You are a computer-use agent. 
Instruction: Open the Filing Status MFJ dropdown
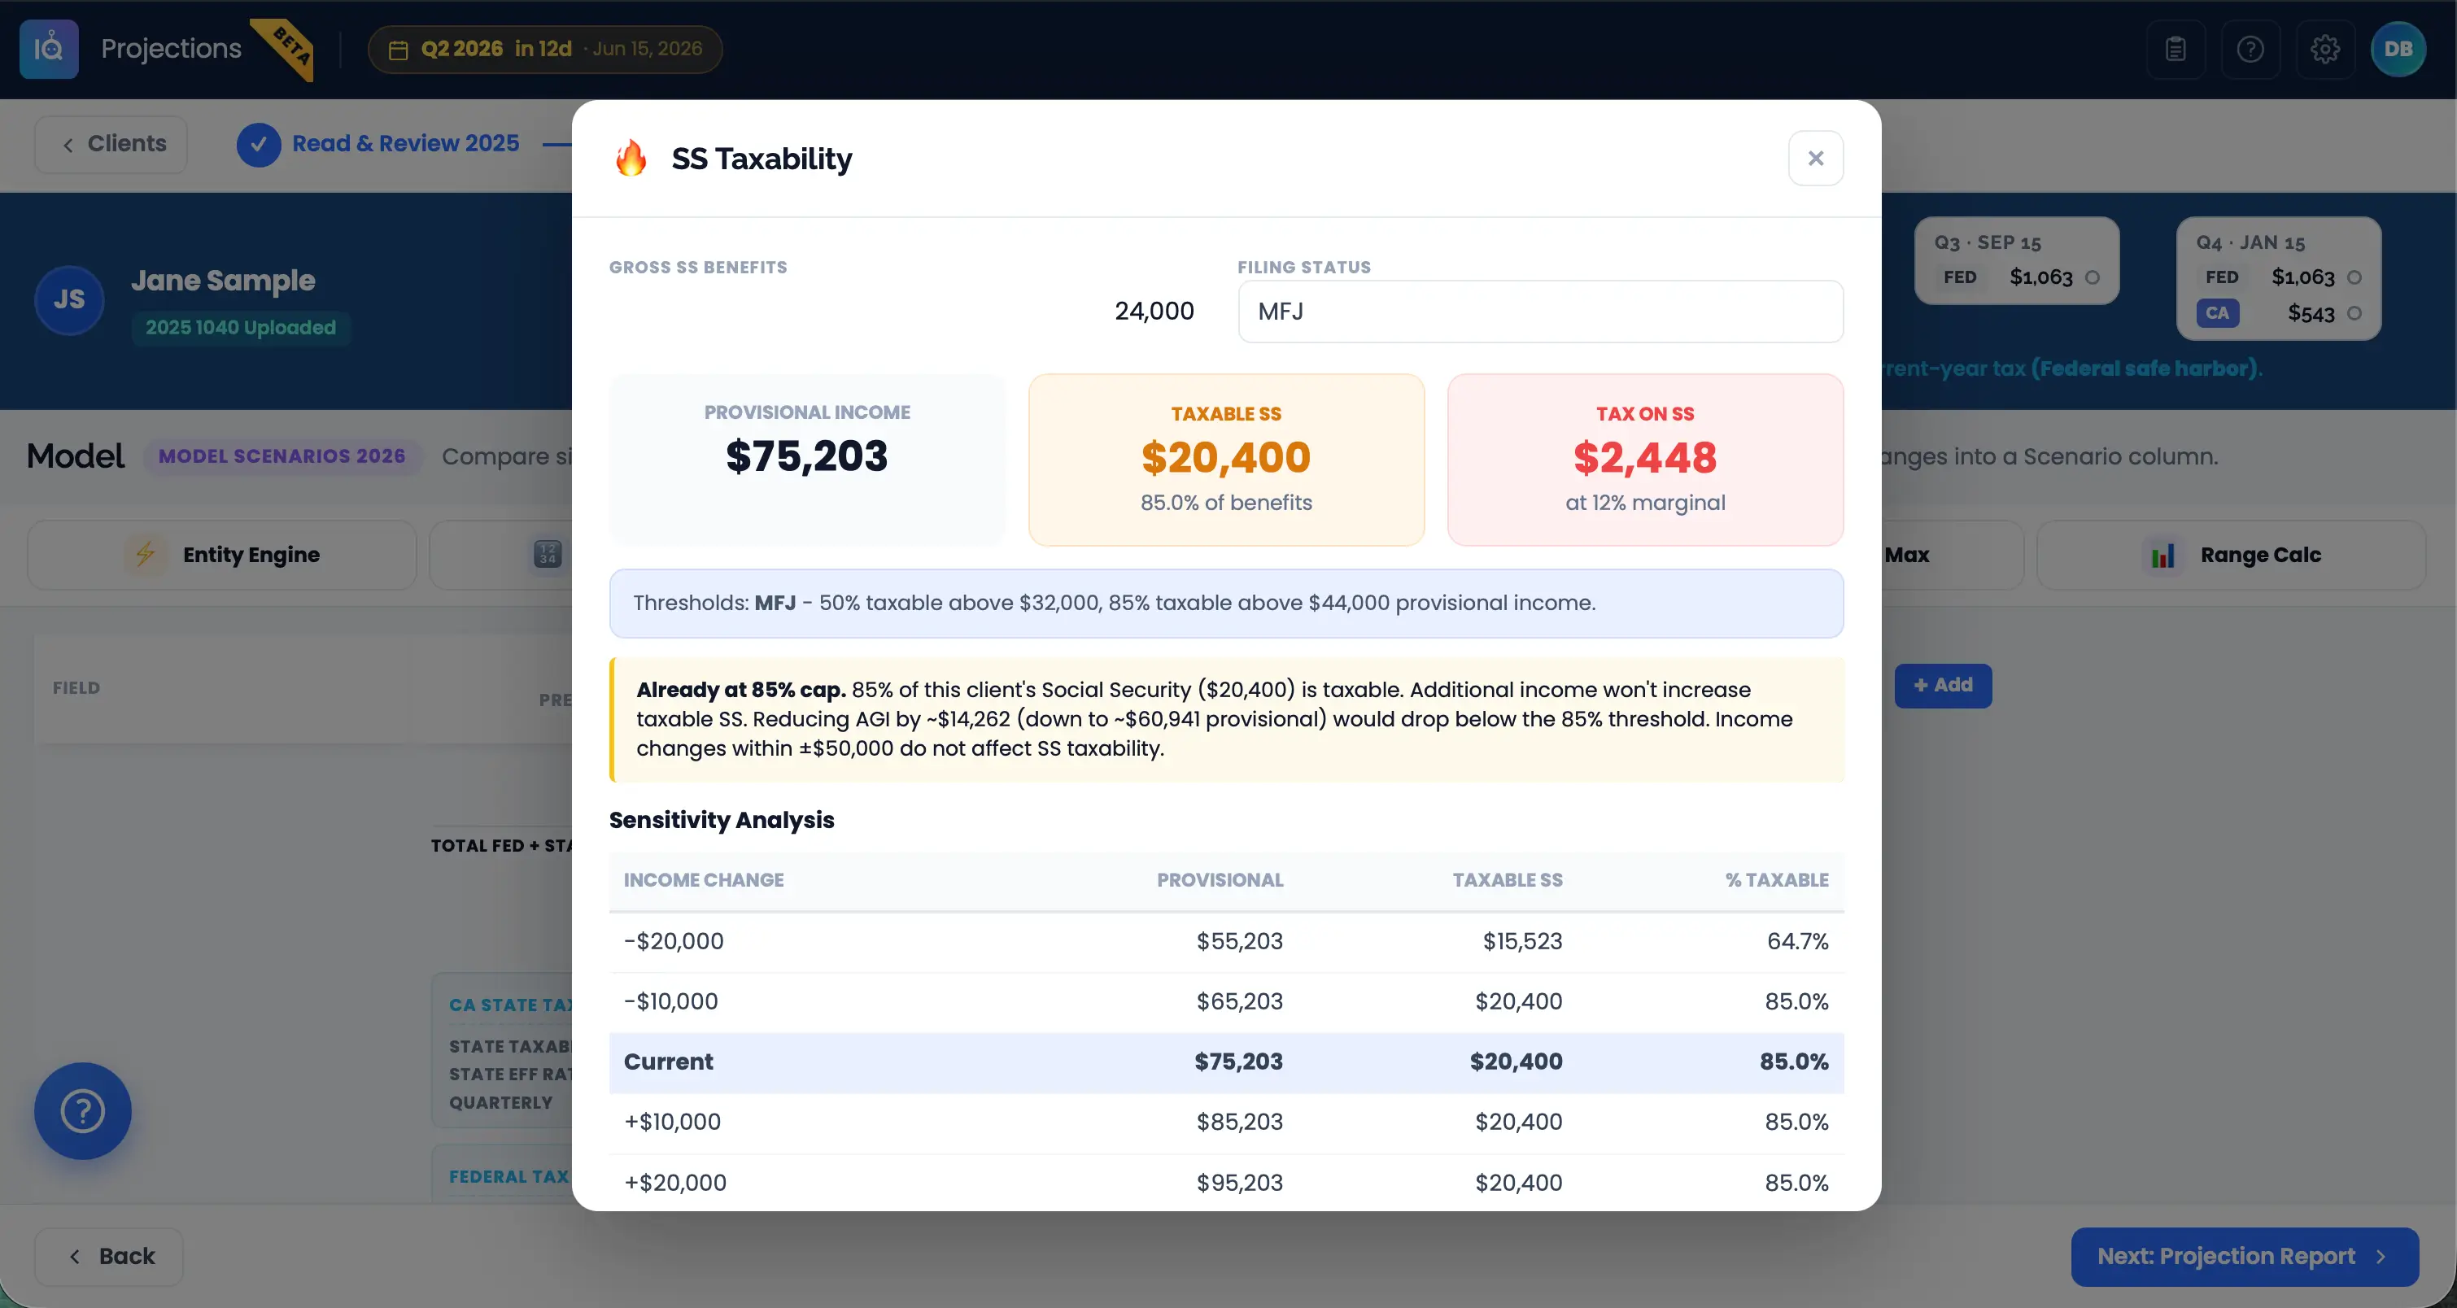coord(1540,312)
